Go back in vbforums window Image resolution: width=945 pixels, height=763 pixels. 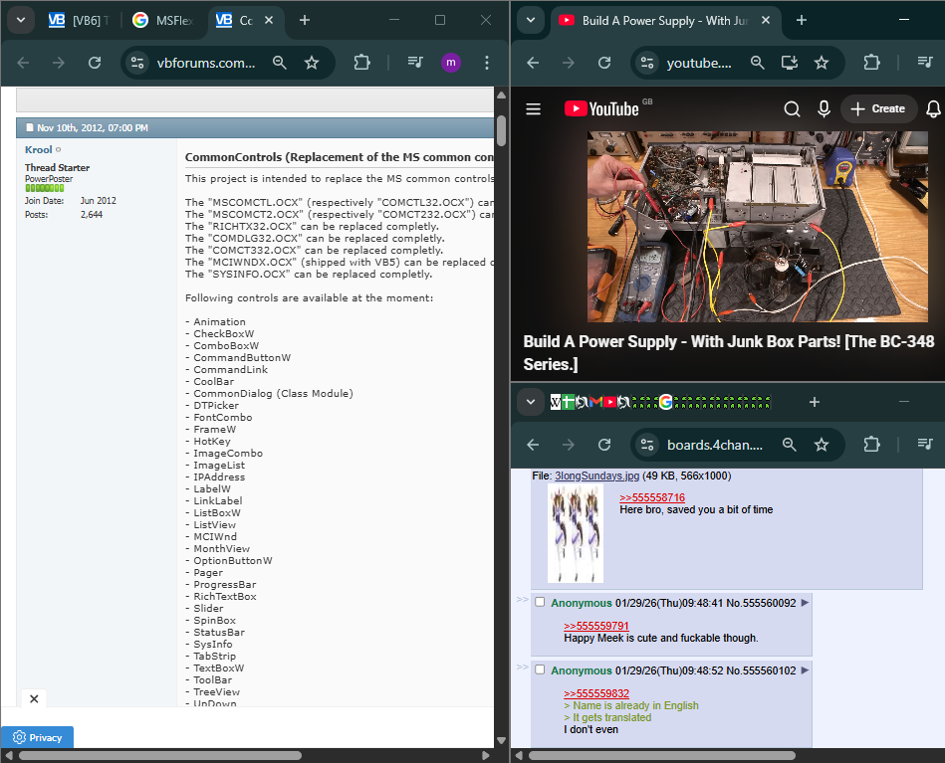point(24,63)
